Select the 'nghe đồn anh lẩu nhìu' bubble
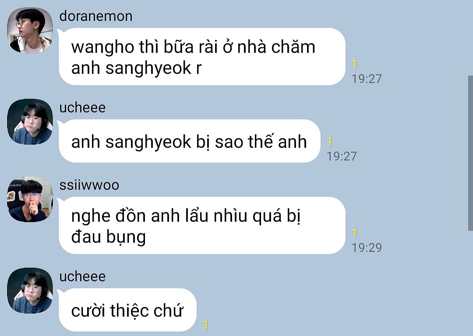The height and width of the screenshot is (336, 473). [x=202, y=225]
